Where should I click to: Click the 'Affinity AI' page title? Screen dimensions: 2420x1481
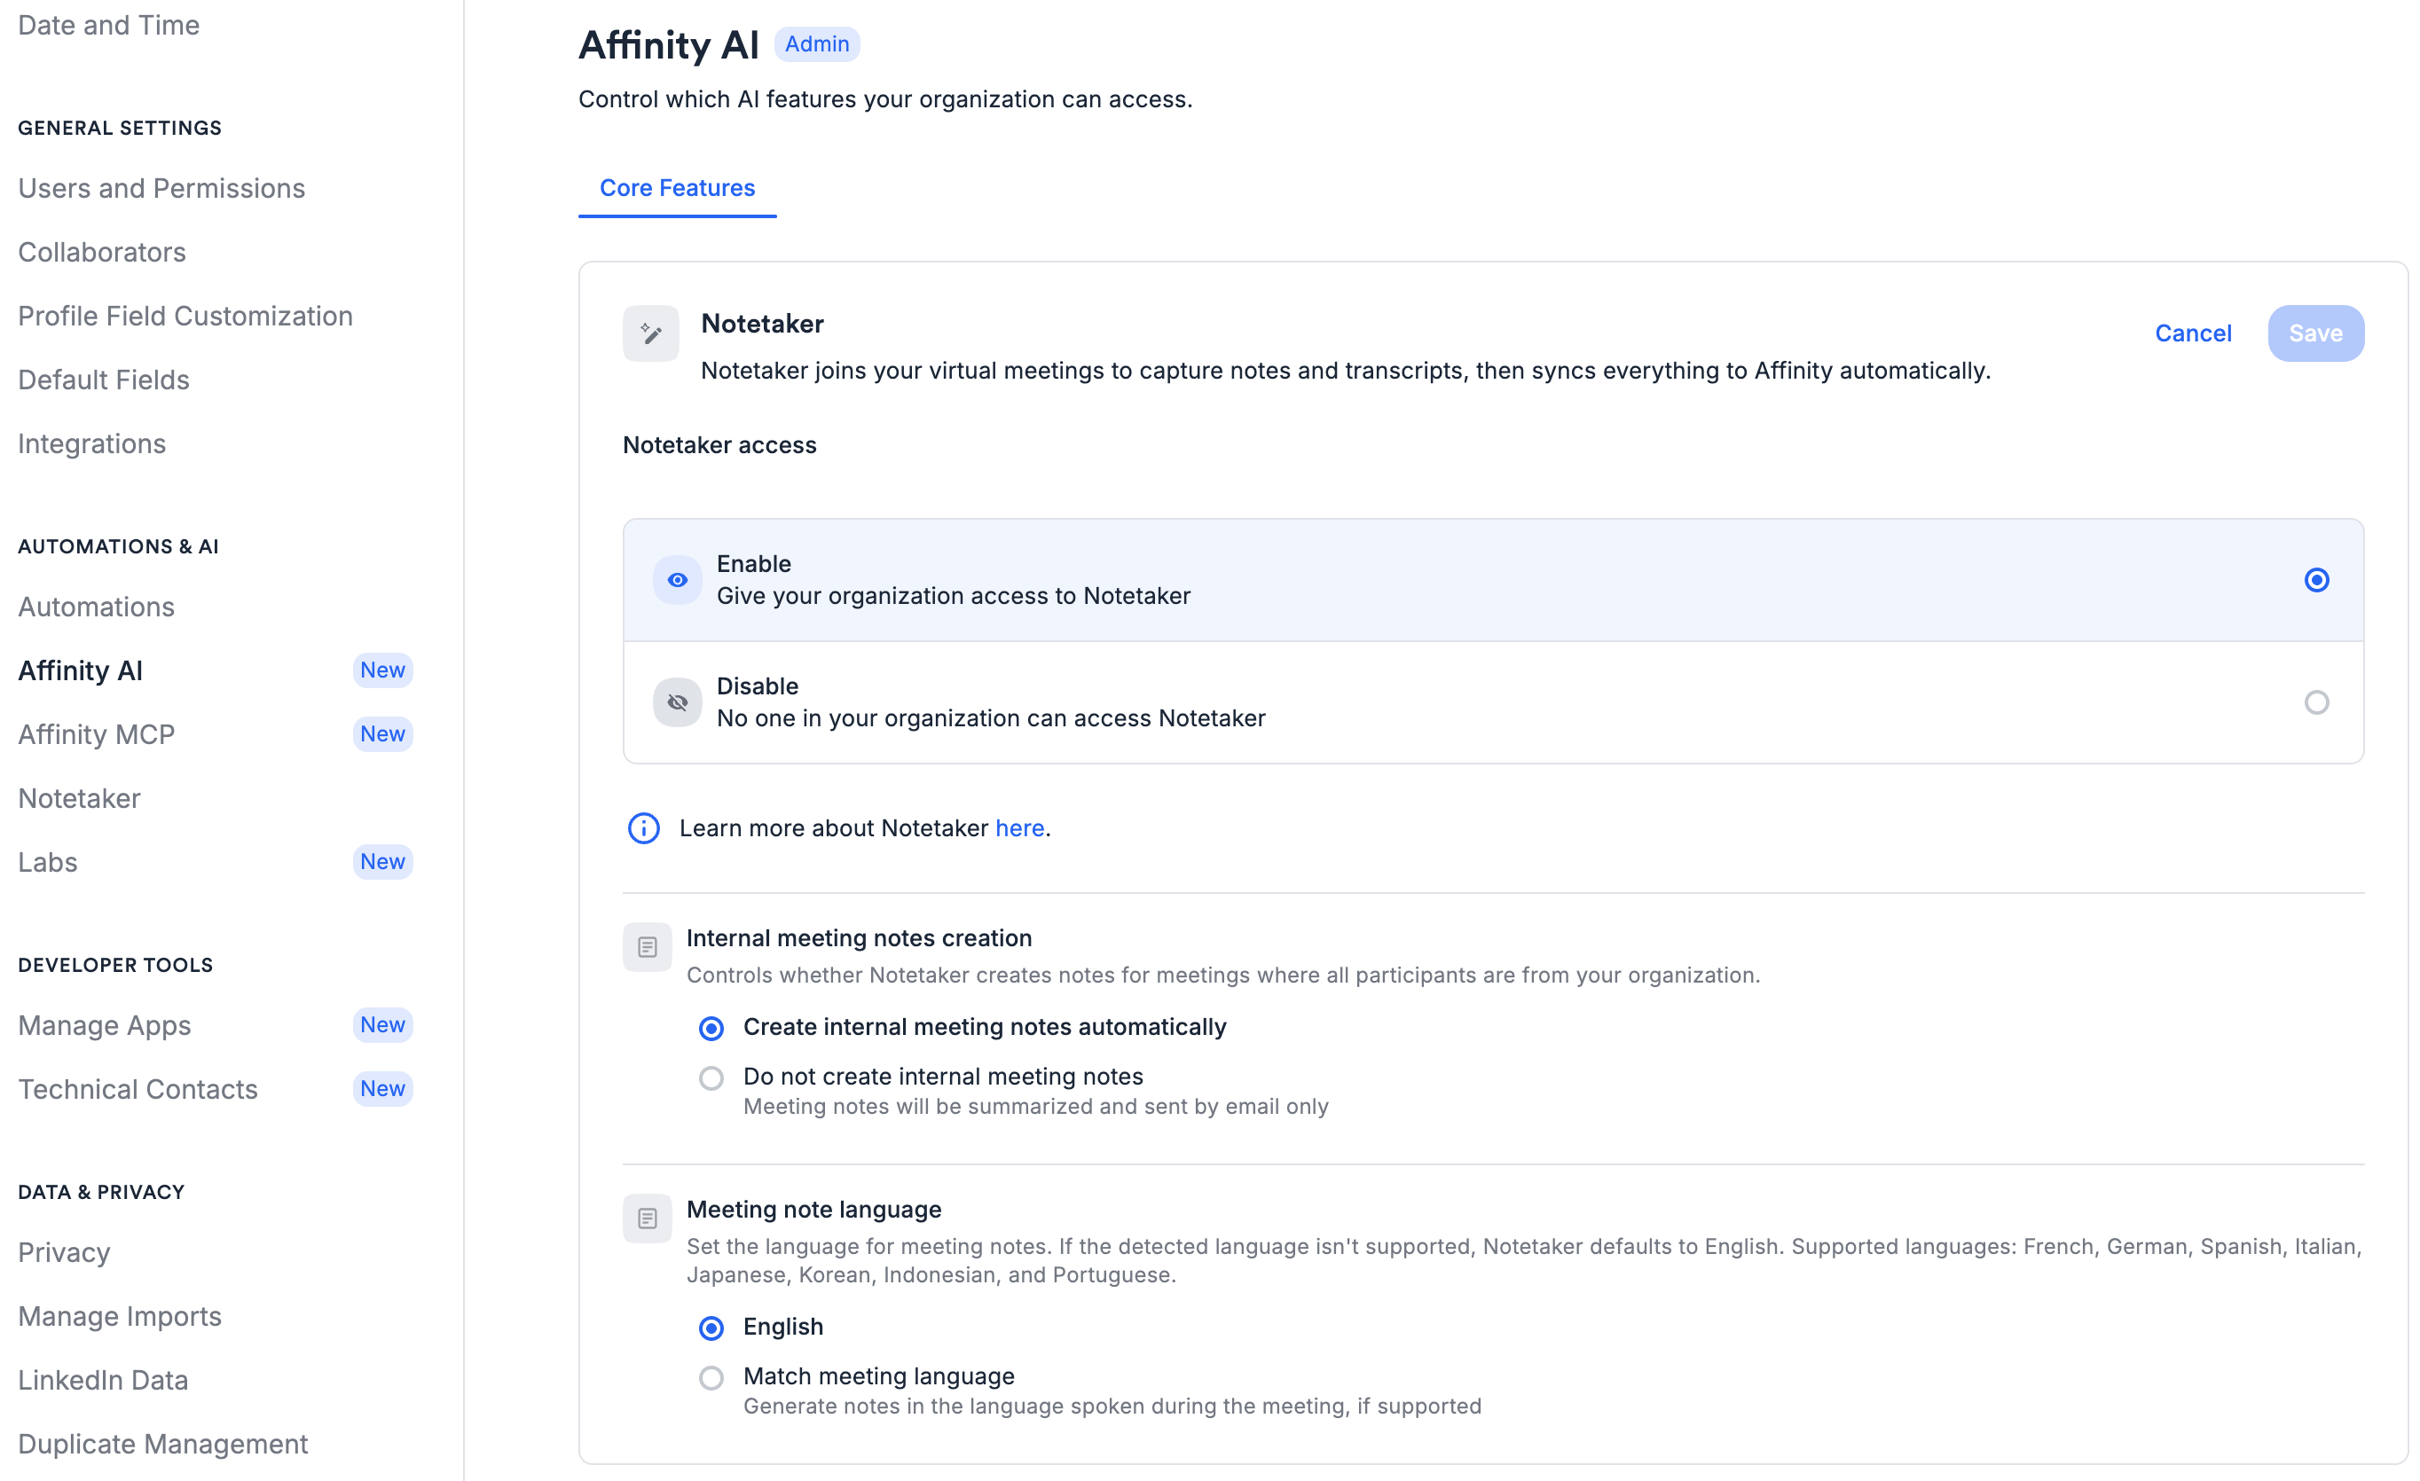(x=669, y=44)
